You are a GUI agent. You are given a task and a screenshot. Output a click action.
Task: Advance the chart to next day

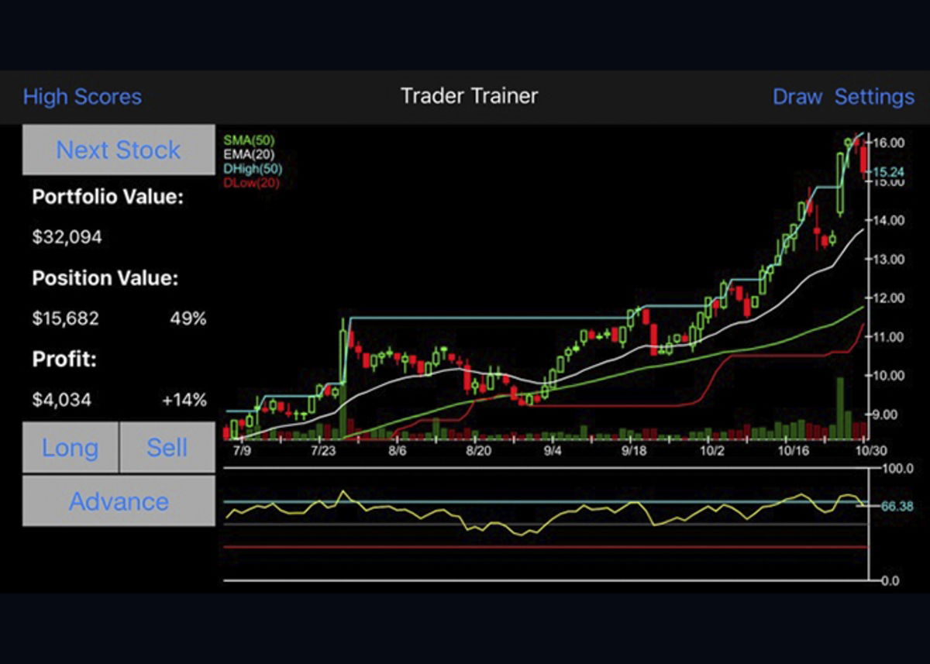pos(119,501)
